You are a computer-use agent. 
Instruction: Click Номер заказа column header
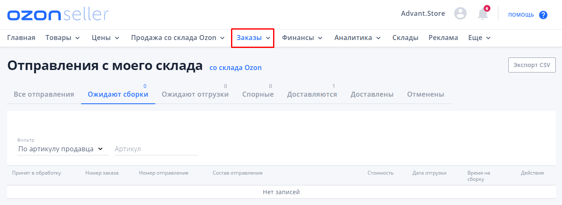point(102,173)
